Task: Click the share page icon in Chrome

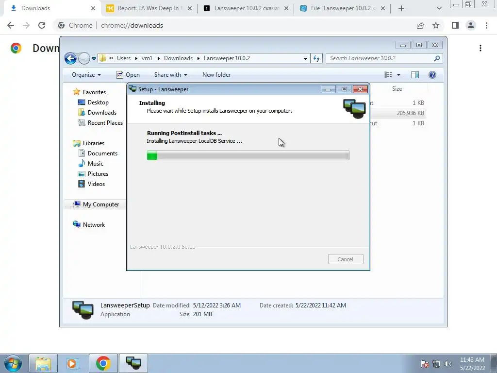Action: tap(420, 25)
